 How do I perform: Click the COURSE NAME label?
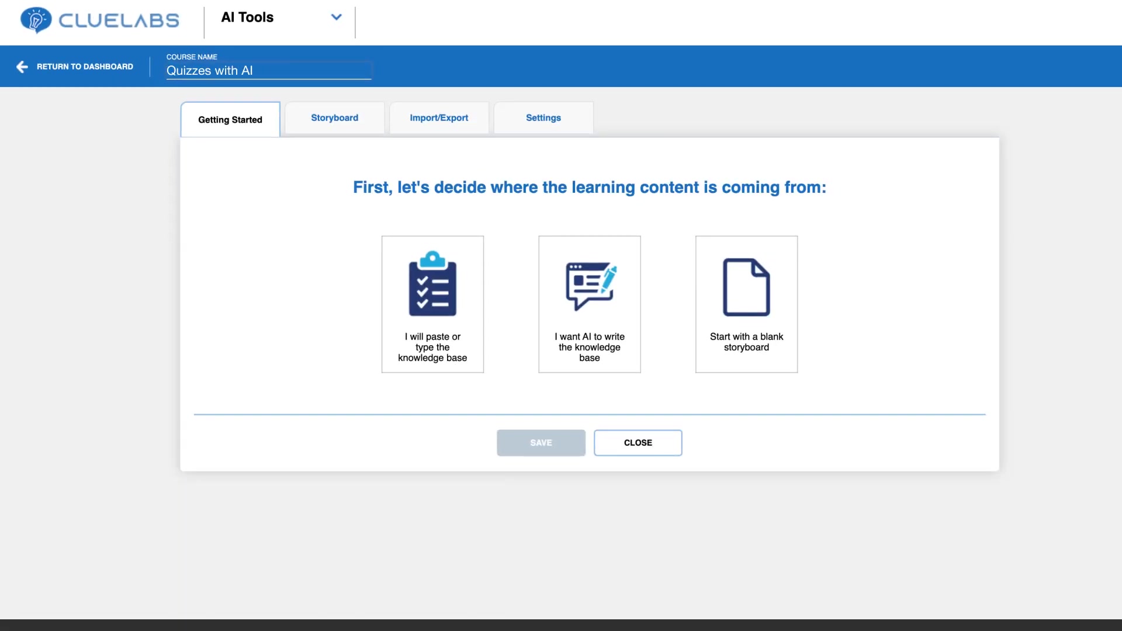(x=192, y=57)
